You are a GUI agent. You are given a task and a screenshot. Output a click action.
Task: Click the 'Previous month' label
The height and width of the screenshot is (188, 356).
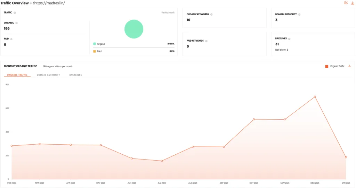pyautogui.click(x=168, y=13)
